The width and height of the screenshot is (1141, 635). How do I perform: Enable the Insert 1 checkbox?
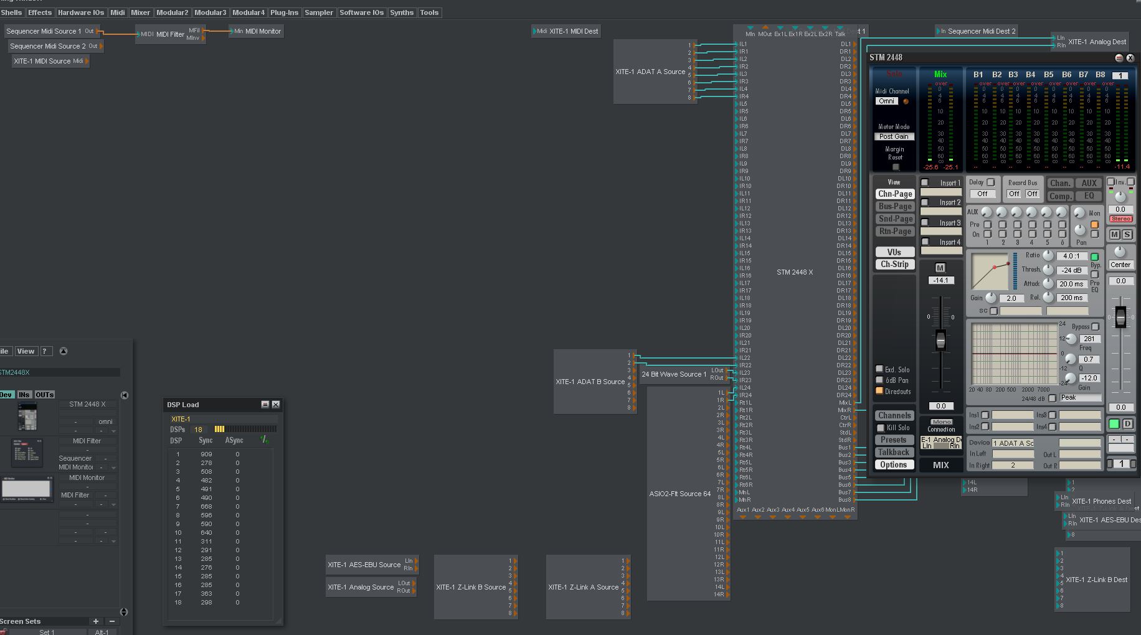[x=925, y=182]
